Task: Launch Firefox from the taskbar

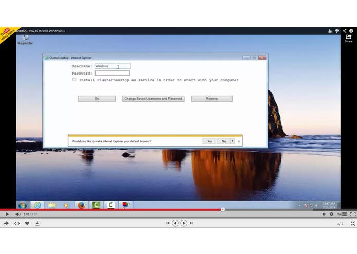Action: click(81, 205)
